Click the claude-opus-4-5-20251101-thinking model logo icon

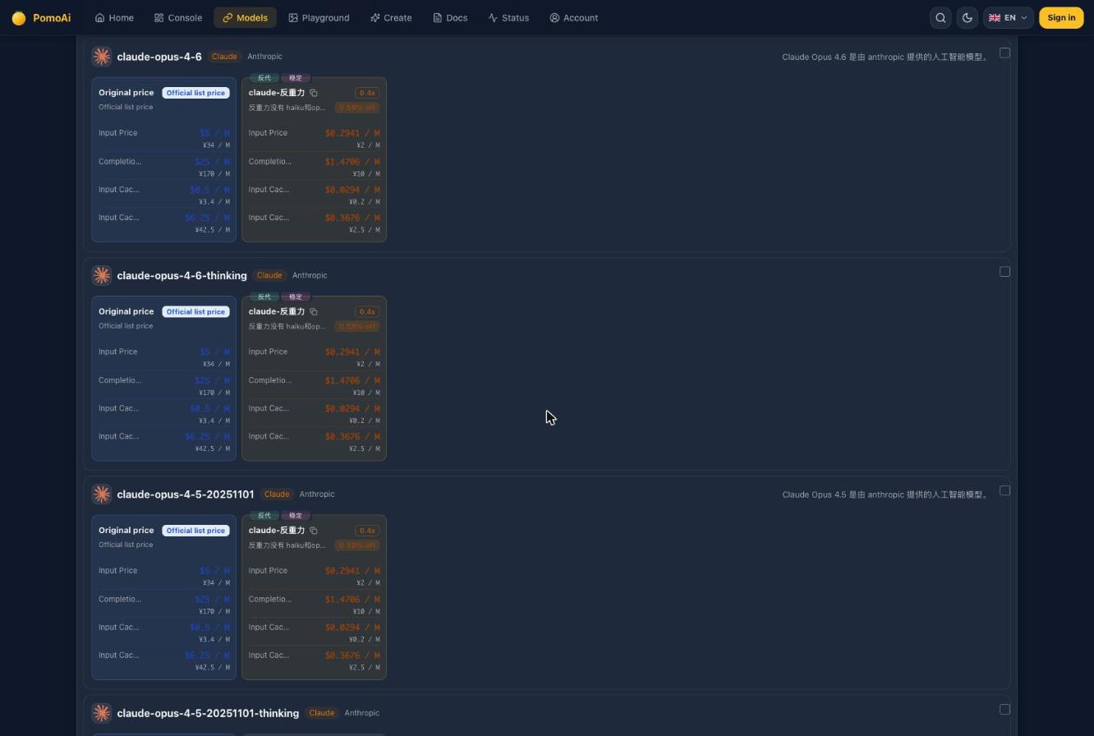click(102, 713)
